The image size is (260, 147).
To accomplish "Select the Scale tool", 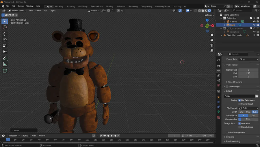I will pos(5,46).
